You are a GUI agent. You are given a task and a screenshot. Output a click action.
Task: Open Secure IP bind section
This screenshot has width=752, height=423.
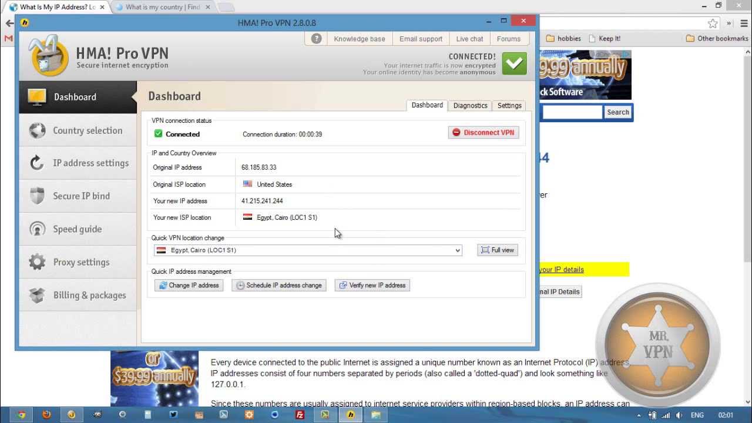coord(78,196)
